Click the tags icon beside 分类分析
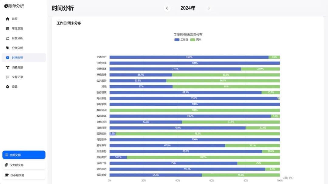The height and width of the screenshot is (184, 328). [8, 48]
